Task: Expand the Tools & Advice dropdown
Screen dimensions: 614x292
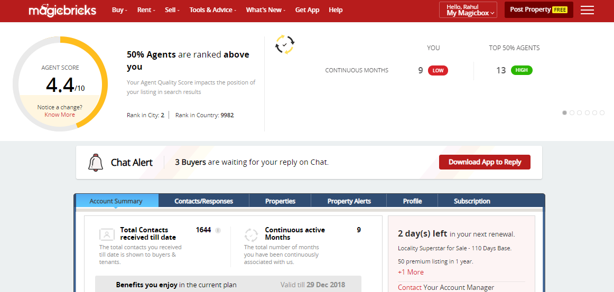Action: [x=212, y=10]
